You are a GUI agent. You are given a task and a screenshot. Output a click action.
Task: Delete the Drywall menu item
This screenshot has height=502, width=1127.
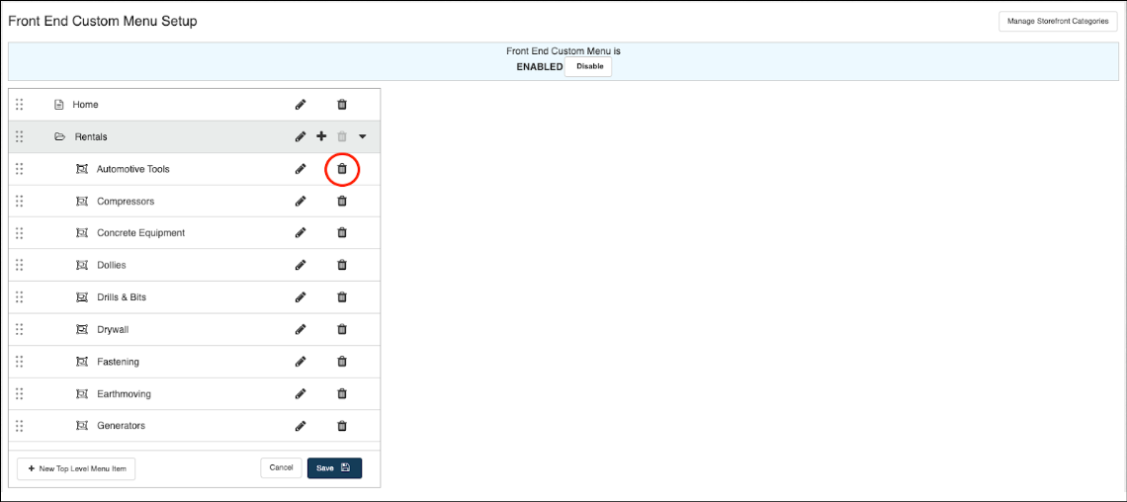pyautogui.click(x=342, y=329)
